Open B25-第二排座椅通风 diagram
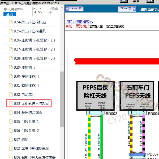This screenshot has height=159, width=159. 30,31
